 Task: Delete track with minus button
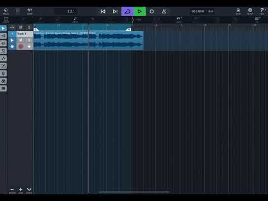(12, 190)
